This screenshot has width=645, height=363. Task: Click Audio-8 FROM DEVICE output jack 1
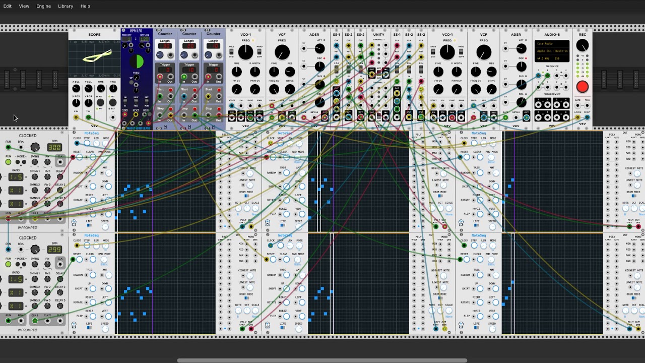[538, 104]
